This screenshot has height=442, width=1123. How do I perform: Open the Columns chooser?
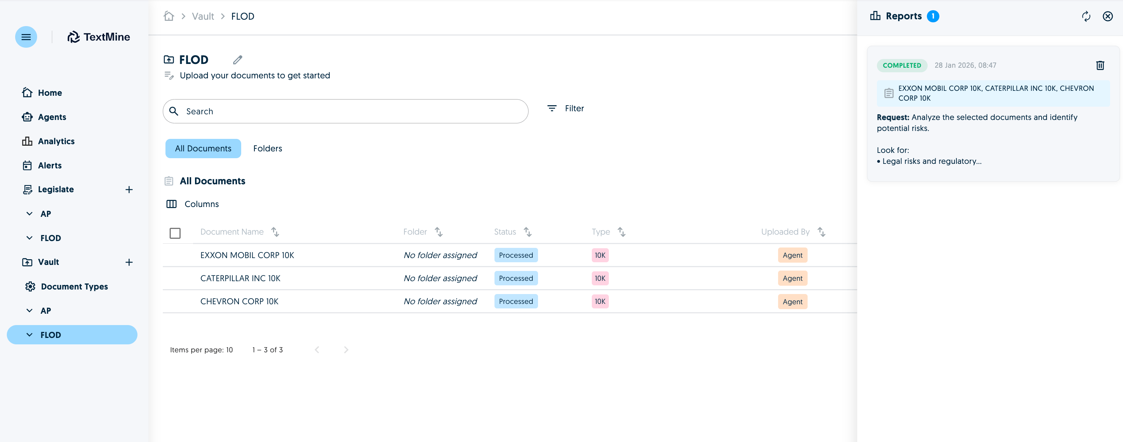pos(193,204)
